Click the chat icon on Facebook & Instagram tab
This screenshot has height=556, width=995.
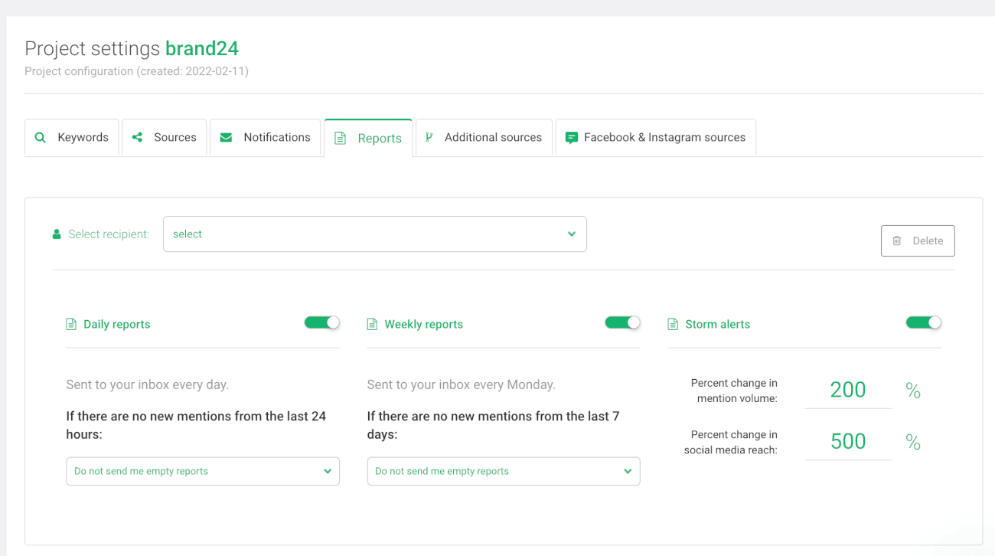click(x=571, y=137)
